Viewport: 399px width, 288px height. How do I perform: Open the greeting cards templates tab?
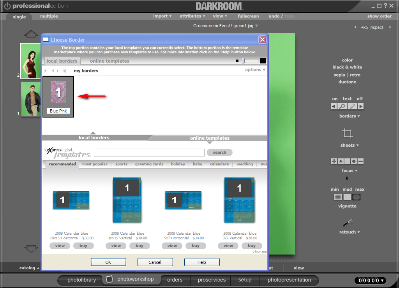coord(149,164)
